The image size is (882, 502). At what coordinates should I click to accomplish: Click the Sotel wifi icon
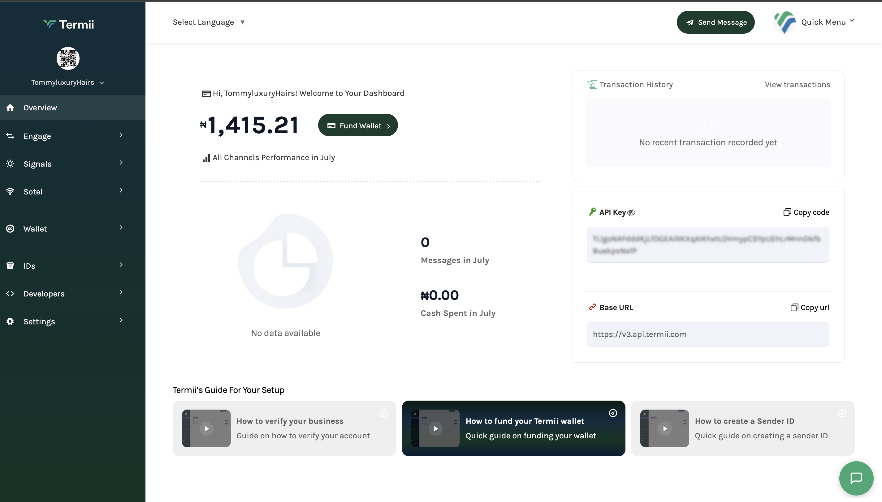[10, 191]
